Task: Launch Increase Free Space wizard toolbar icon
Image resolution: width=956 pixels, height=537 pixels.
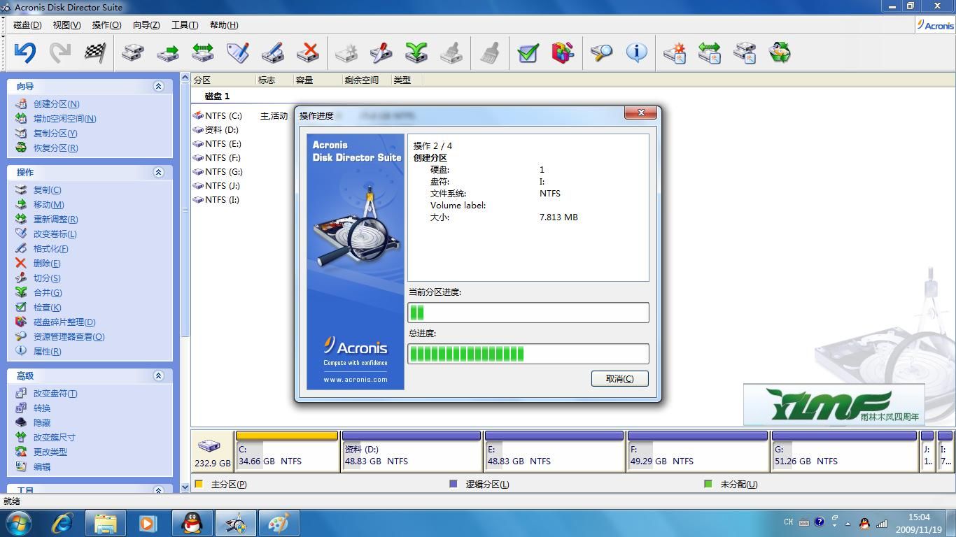Action: [710, 52]
